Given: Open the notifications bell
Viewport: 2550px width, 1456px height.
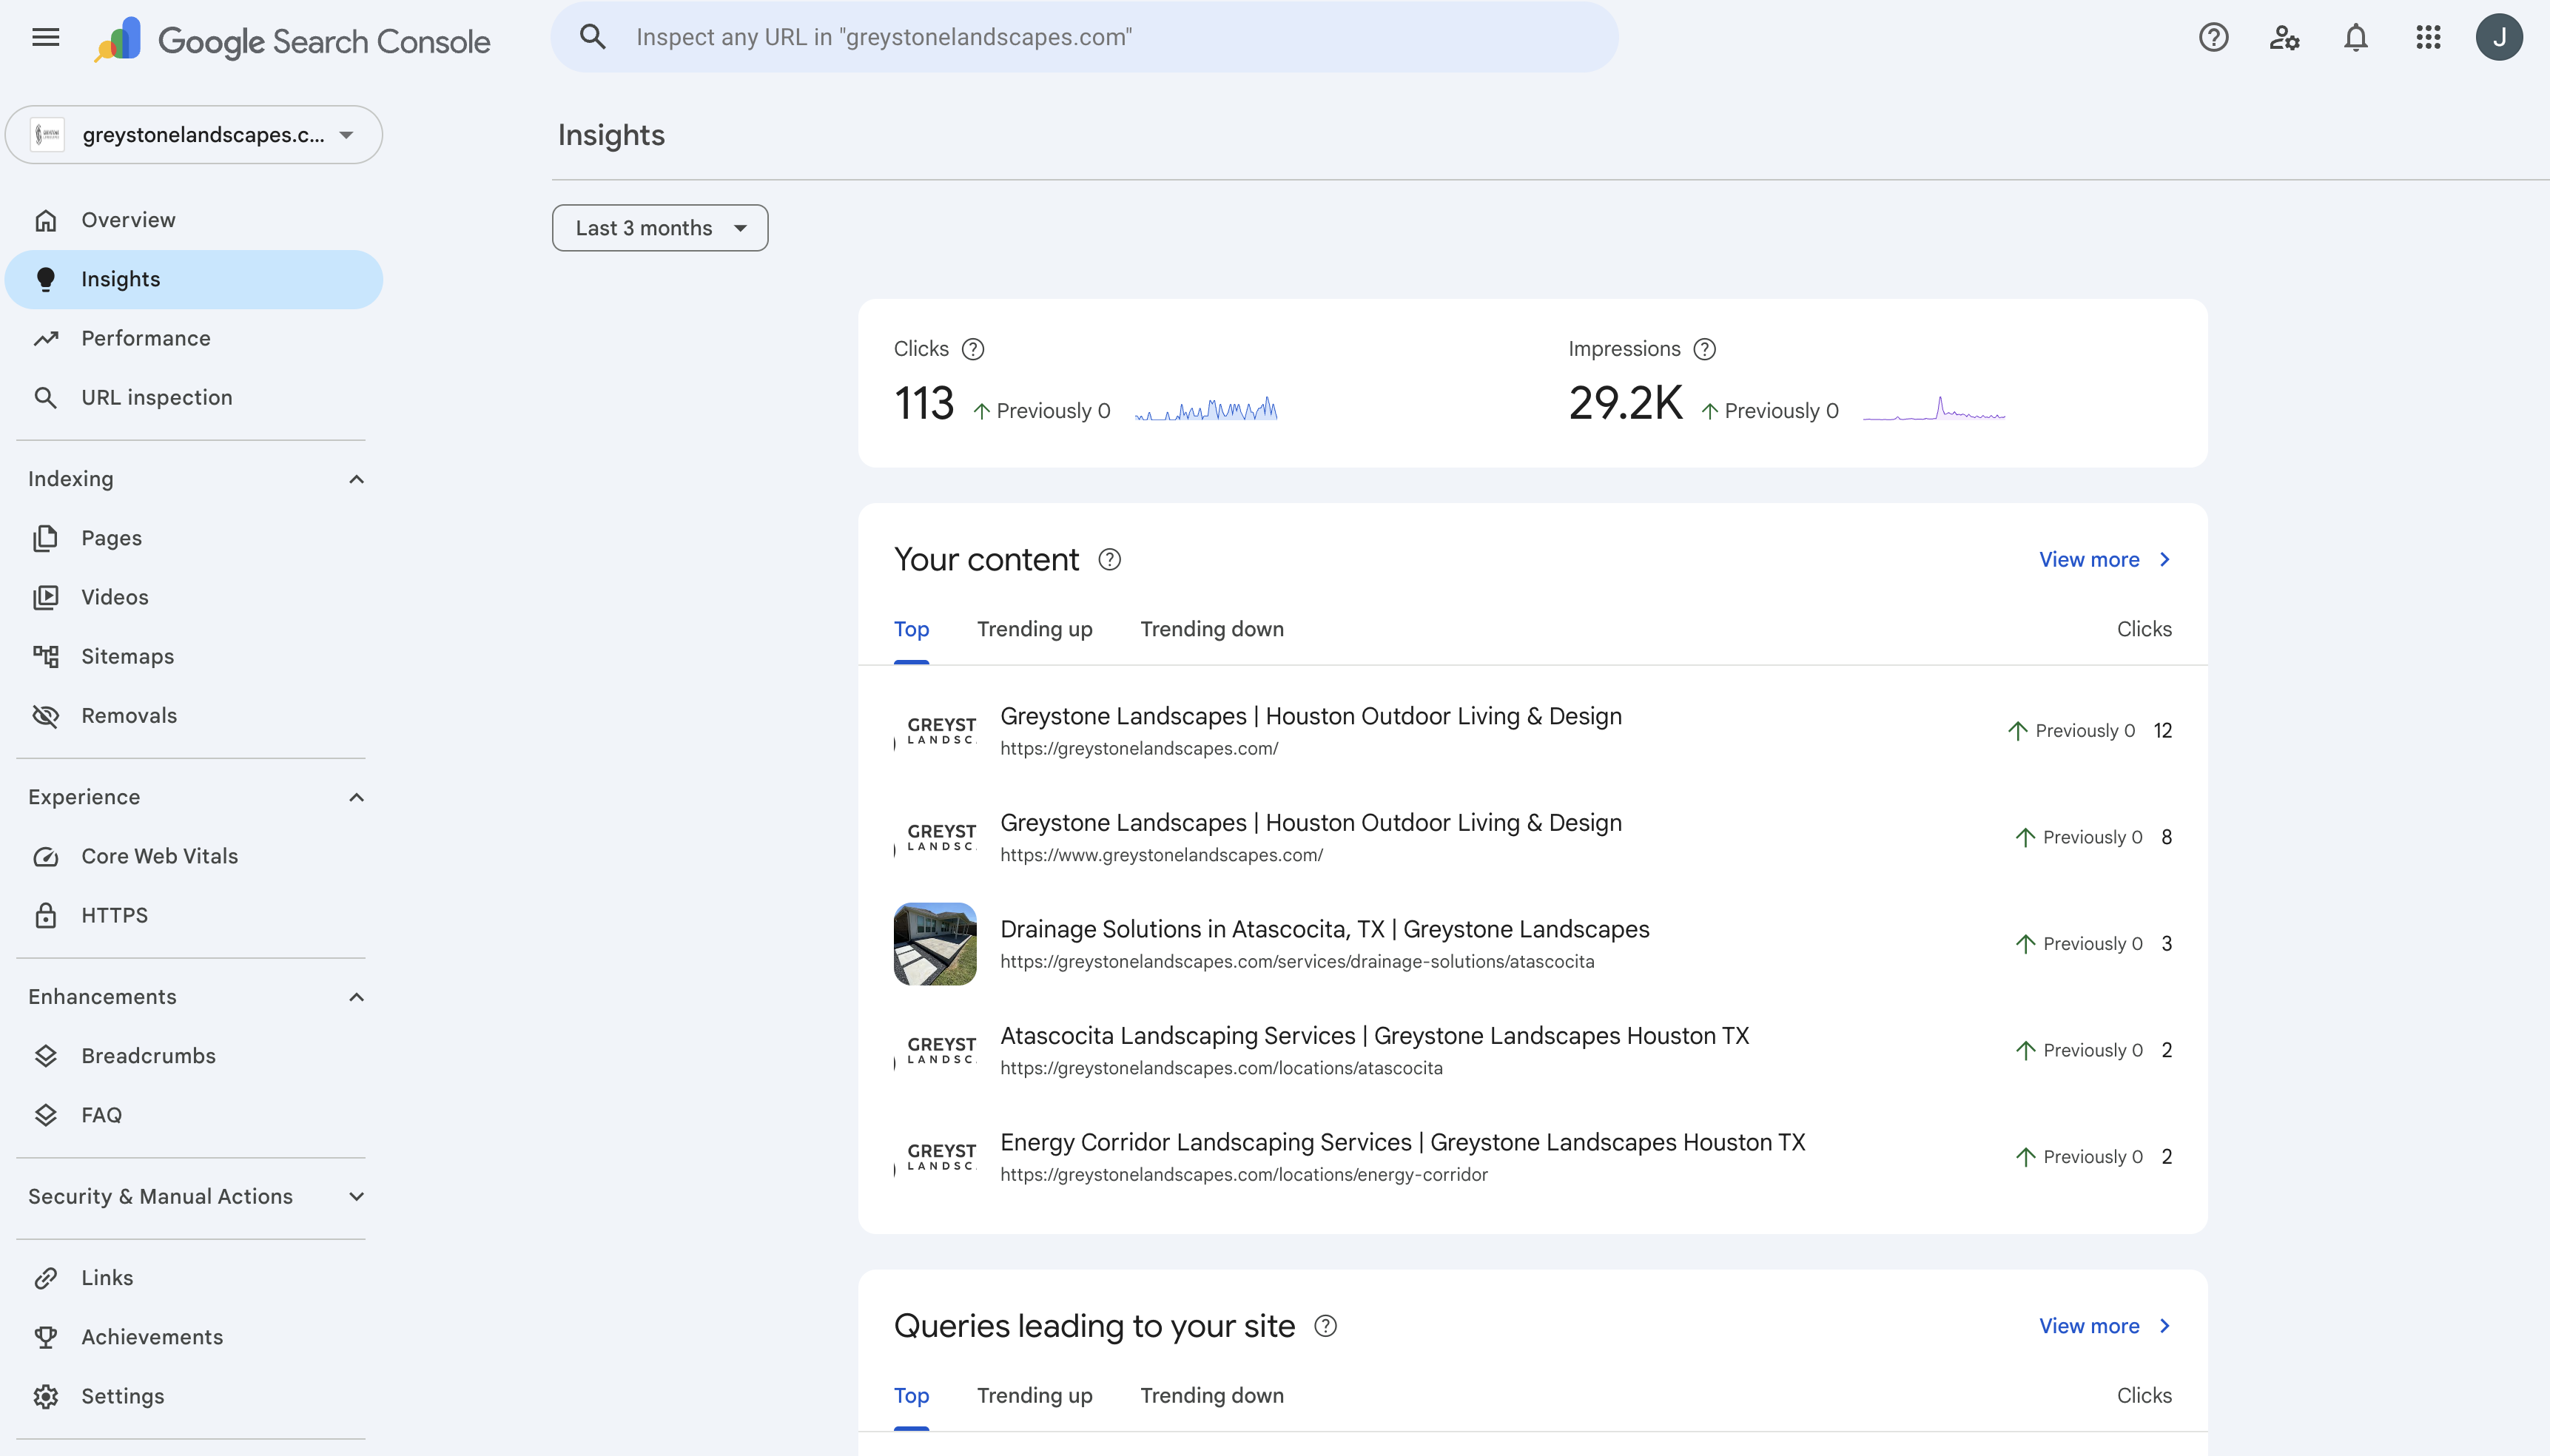Looking at the screenshot, I should click(2356, 38).
